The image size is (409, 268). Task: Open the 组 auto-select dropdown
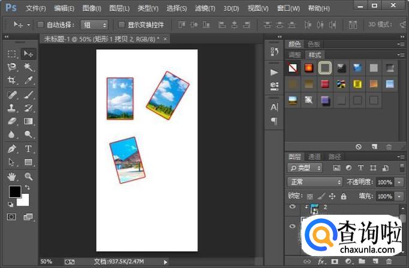[95, 25]
